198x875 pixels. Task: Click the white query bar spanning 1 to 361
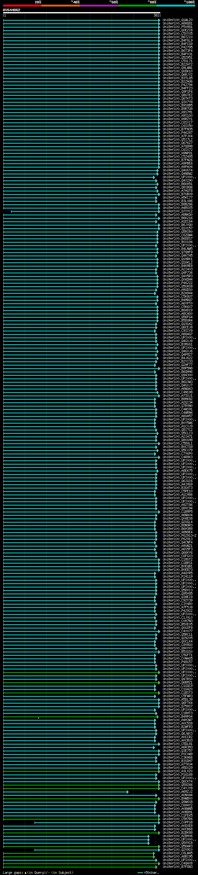(82, 13)
